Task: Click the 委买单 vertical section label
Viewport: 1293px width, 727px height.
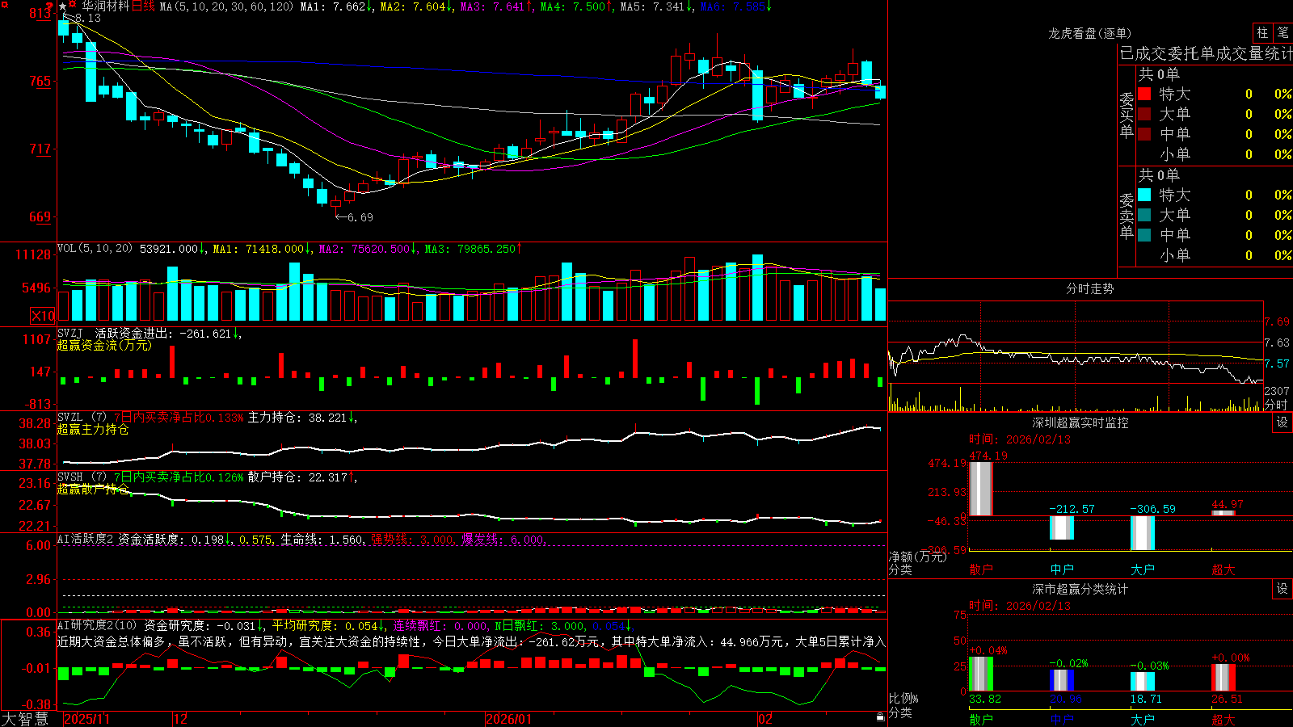Action: [x=1127, y=115]
